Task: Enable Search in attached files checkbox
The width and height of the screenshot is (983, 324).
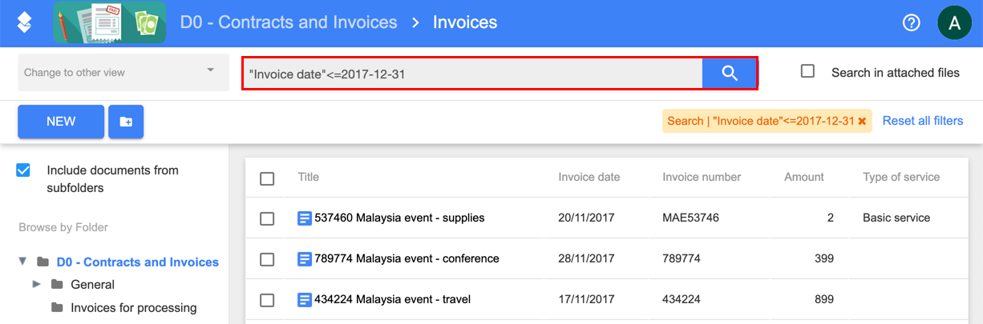Action: pos(808,71)
